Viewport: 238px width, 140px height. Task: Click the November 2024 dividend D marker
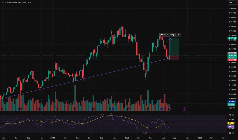coord(113,109)
